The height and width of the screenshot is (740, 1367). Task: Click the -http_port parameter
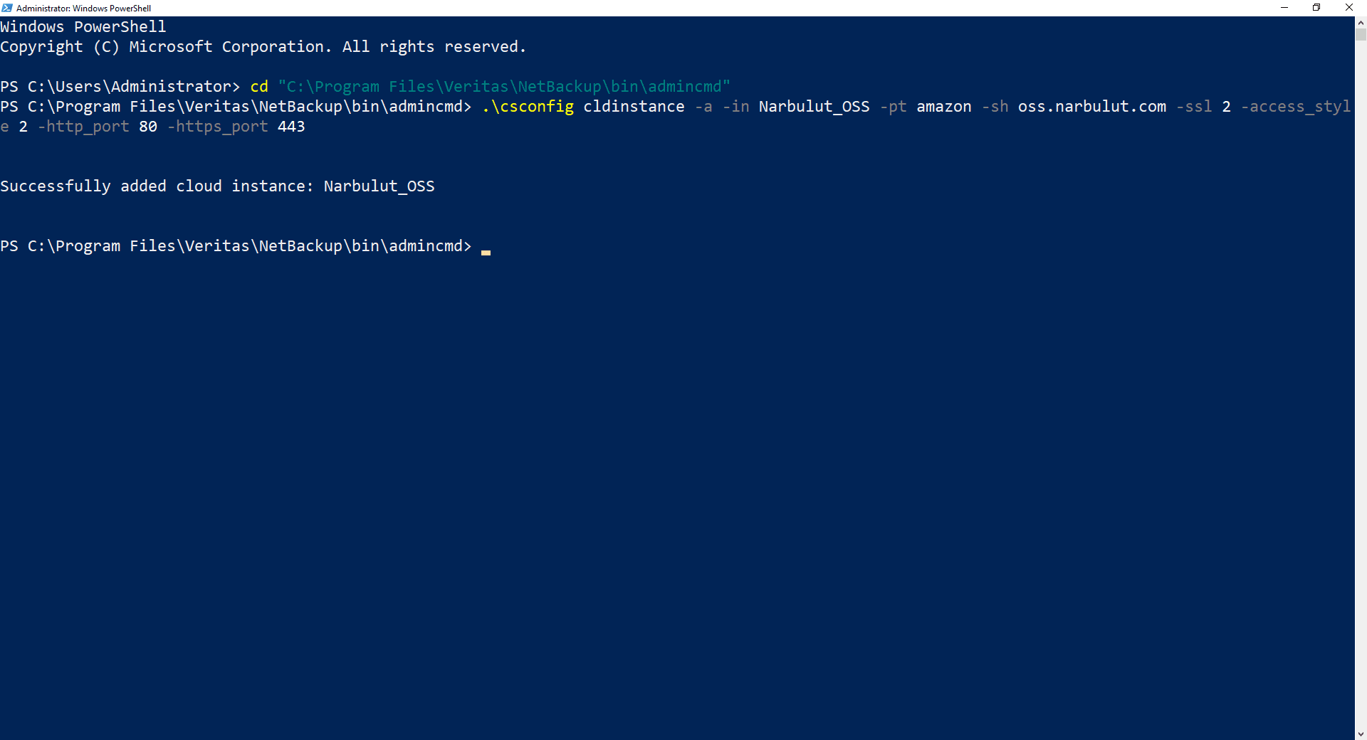(x=83, y=127)
